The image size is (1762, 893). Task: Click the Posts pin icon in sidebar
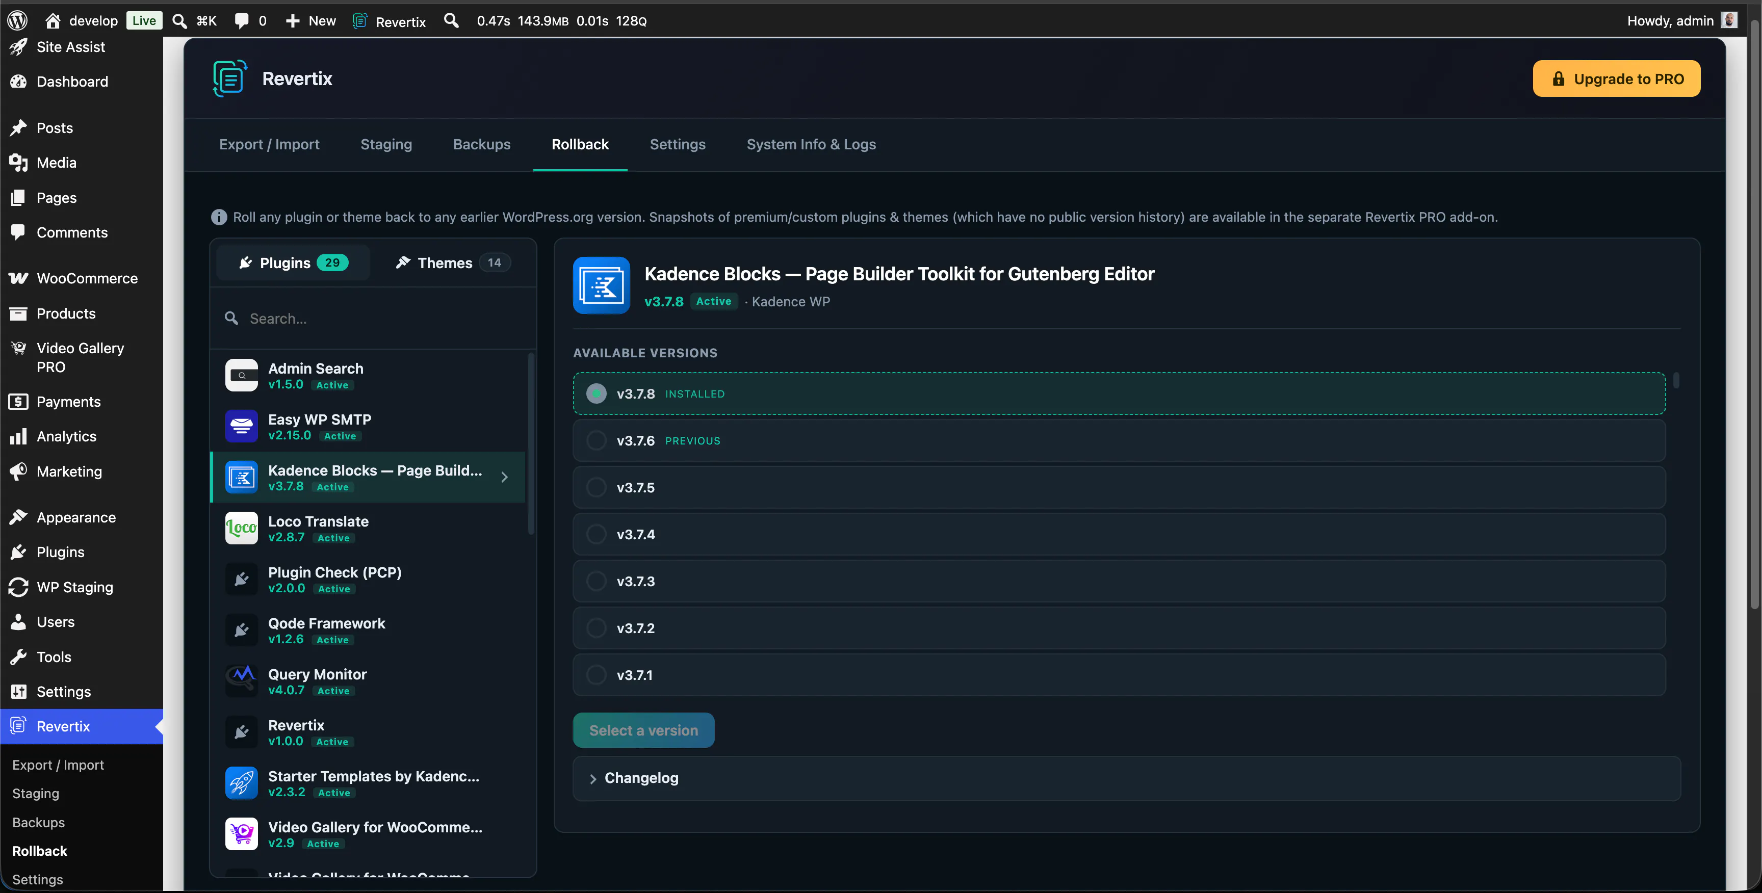pos(18,128)
